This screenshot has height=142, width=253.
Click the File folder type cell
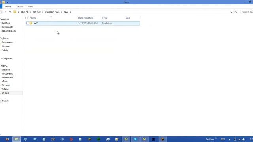(x=107, y=23)
